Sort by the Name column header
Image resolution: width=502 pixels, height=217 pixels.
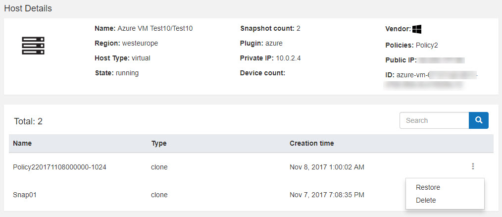click(x=22, y=143)
